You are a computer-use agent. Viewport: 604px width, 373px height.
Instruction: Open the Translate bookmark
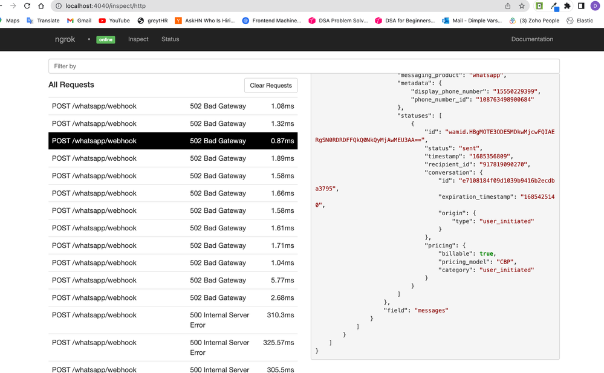click(x=43, y=21)
